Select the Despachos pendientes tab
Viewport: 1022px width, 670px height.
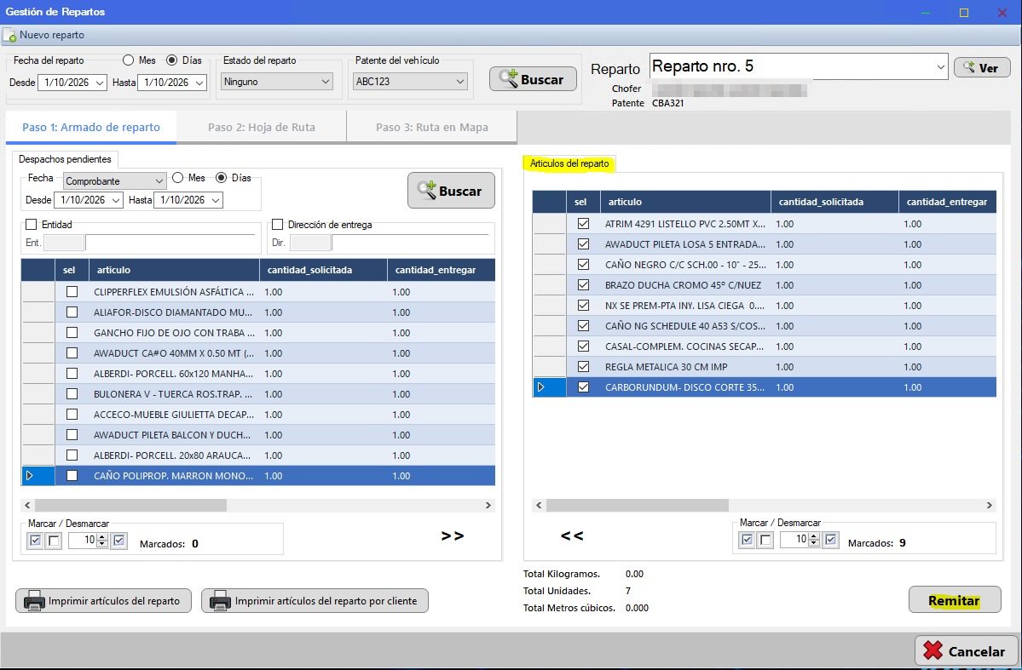[65, 159]
